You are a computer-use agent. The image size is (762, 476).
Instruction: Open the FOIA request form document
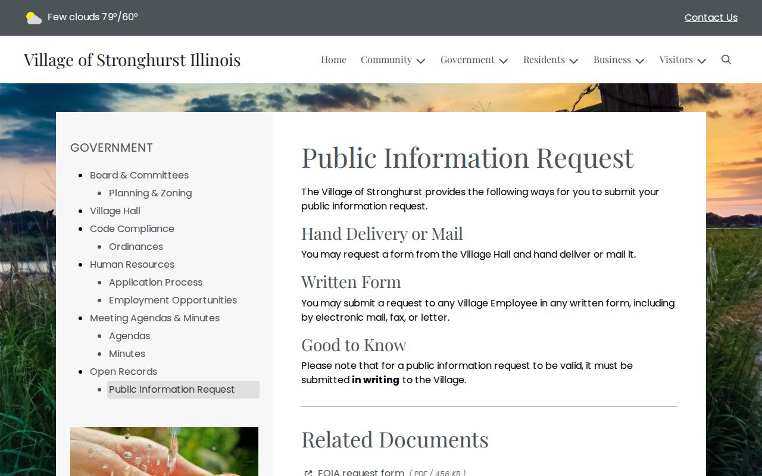361,472
